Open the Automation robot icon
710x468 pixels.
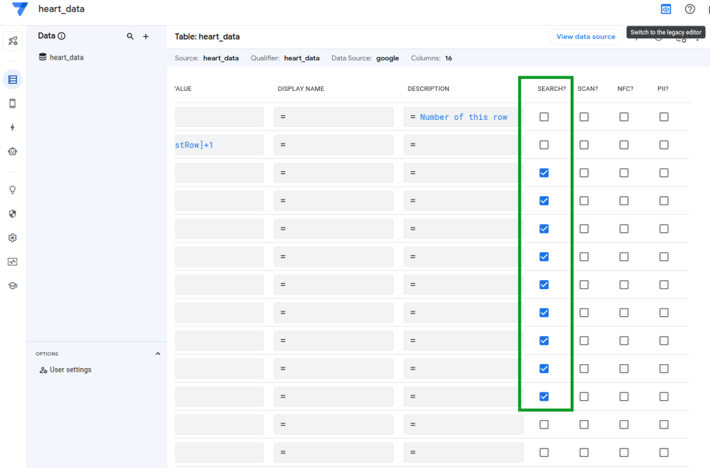tap(12, 152)
